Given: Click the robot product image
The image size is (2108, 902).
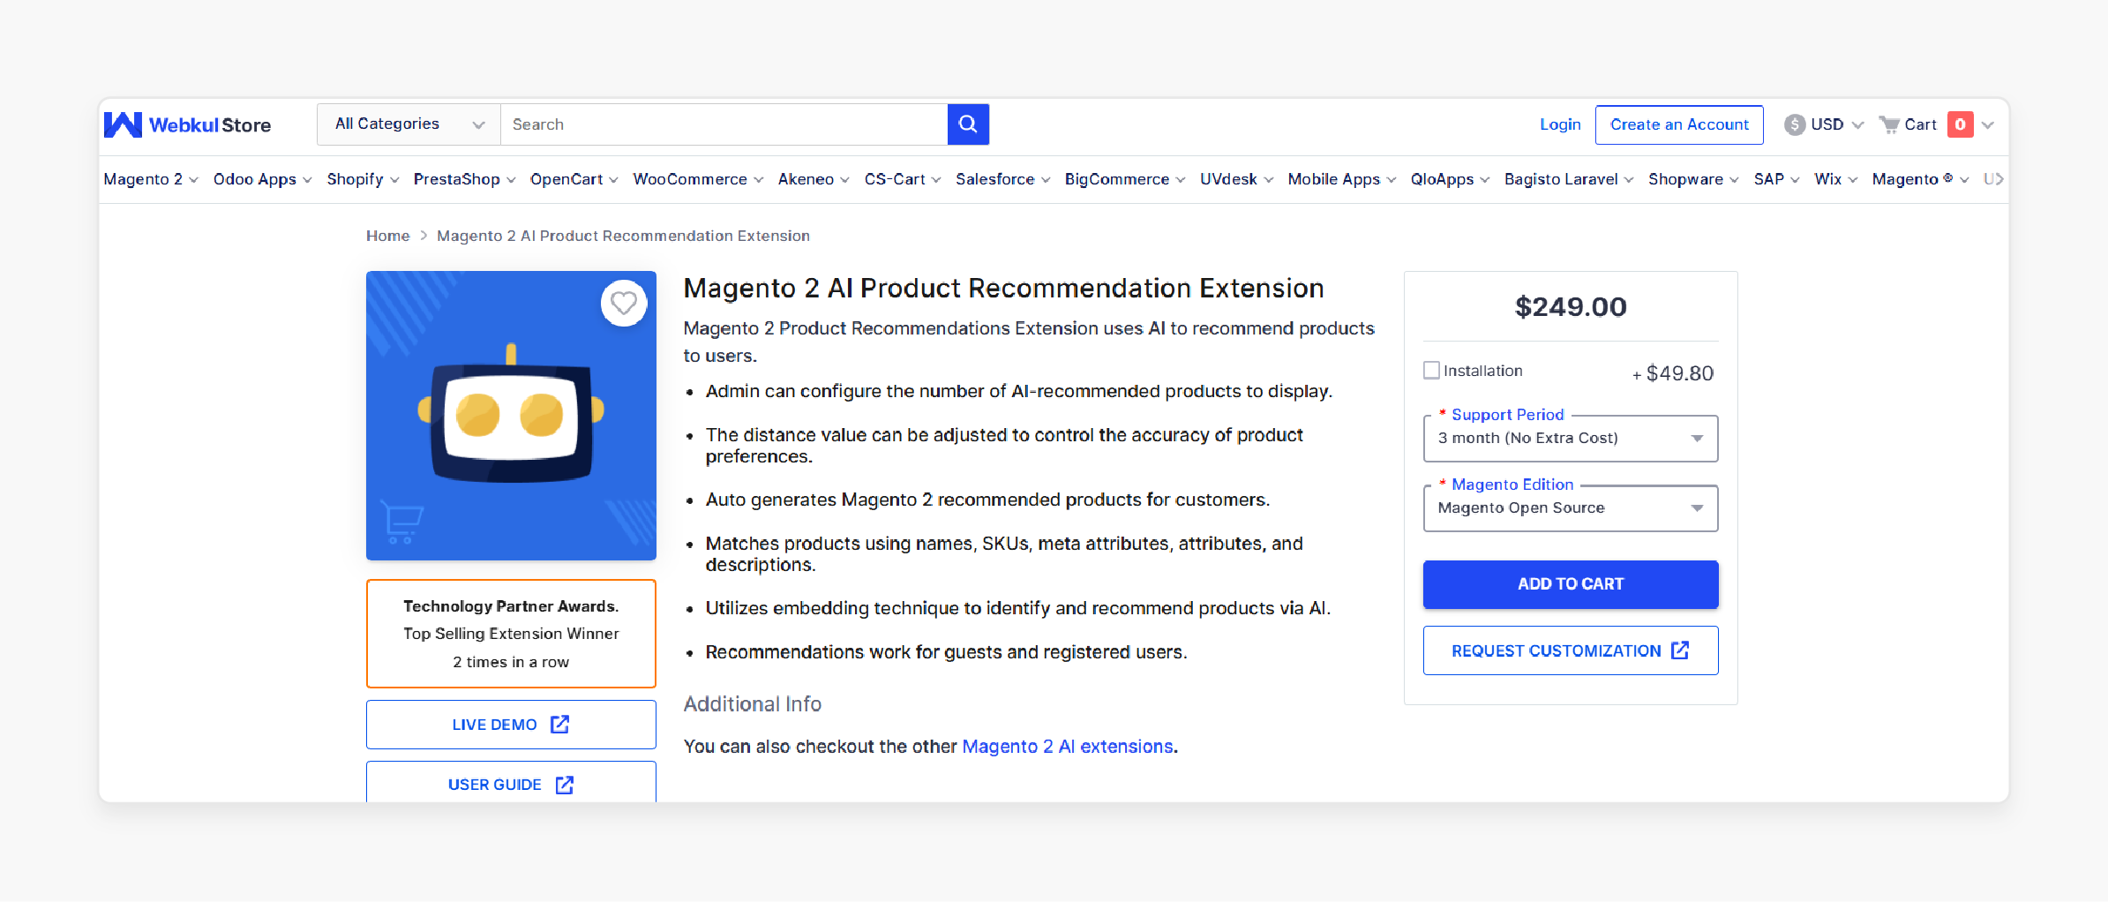Looking at the screenshot, I should 511,416.
